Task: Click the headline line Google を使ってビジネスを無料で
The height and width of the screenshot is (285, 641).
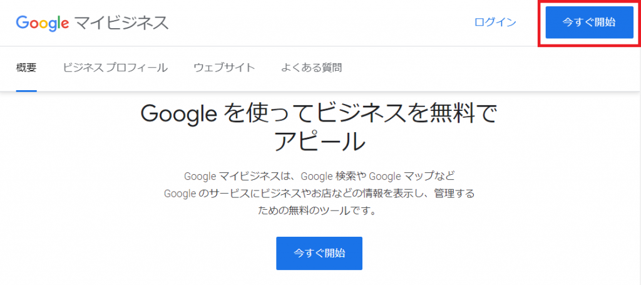Action: pos(319,115)
